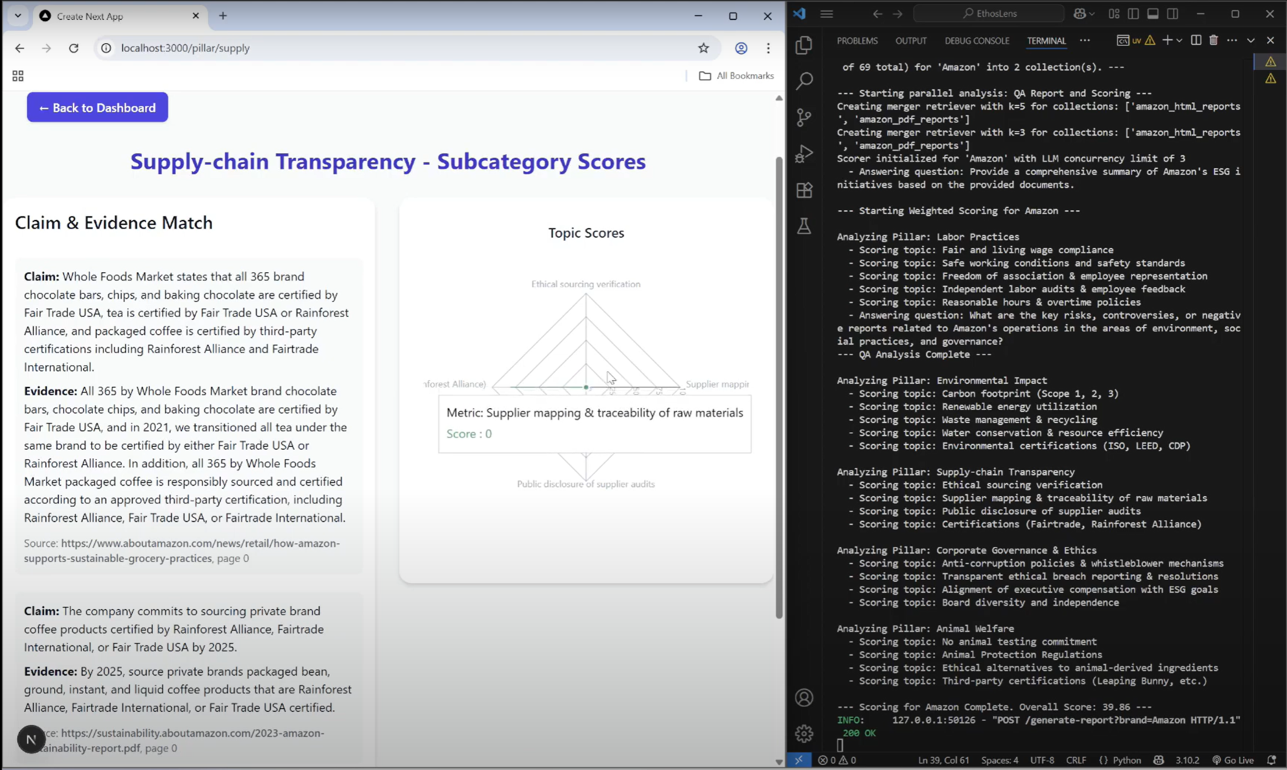Screen dimensions: 1287x770
Task: Open the VS Code Manage gear
Action: 804,733
